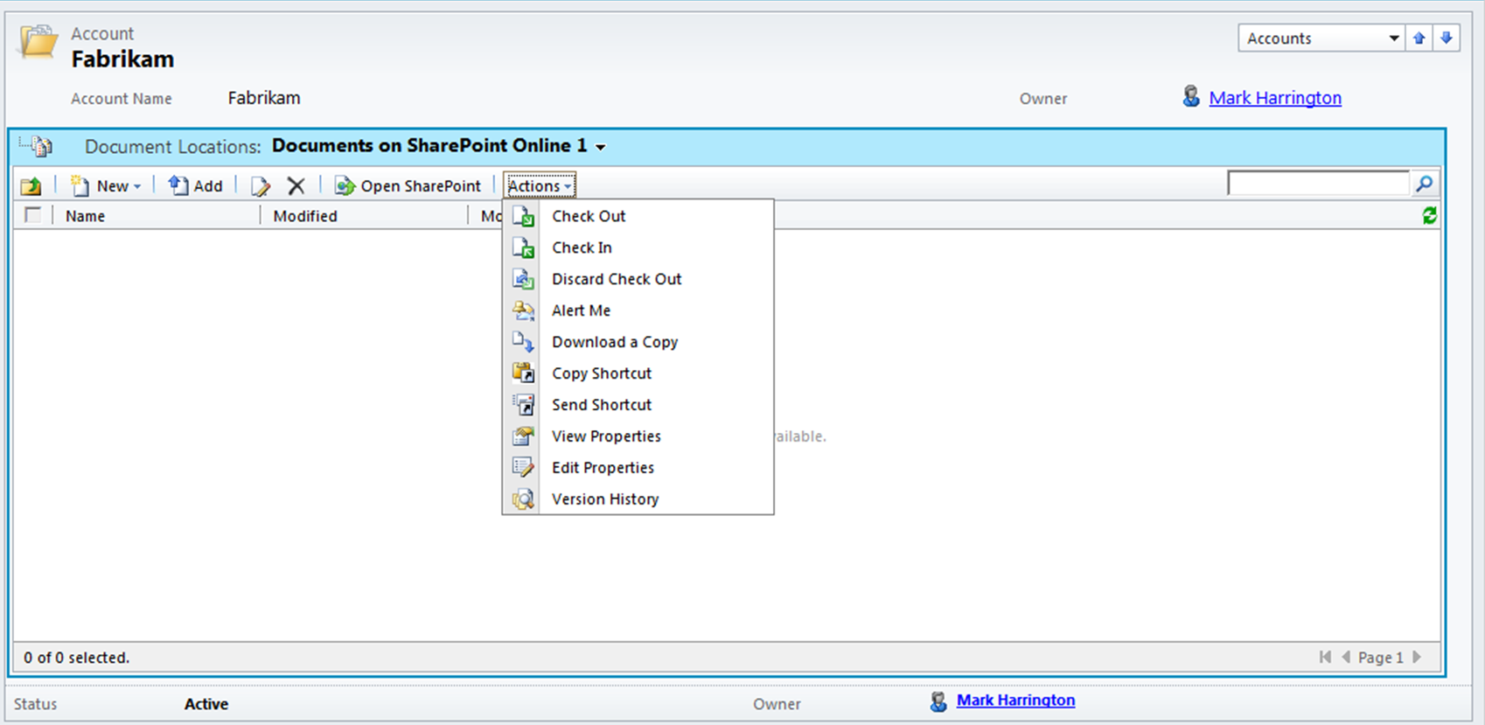Image resolution: width=1485 pixels, height=725 pixels.
Task: Click the edit document pencil icon
Action: click(260, 185)
